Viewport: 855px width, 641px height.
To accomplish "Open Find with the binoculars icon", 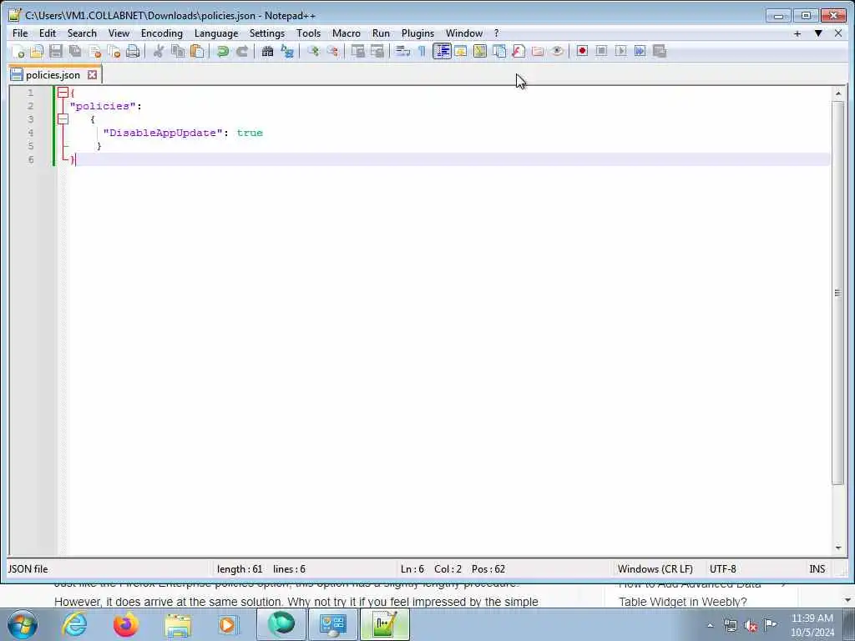I will pyautogui.click(x=267, y=51).
